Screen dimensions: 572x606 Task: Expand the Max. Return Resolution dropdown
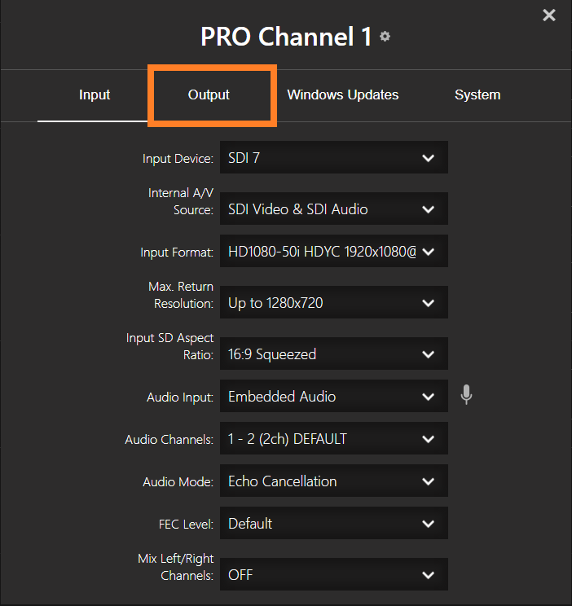point(332,303)
